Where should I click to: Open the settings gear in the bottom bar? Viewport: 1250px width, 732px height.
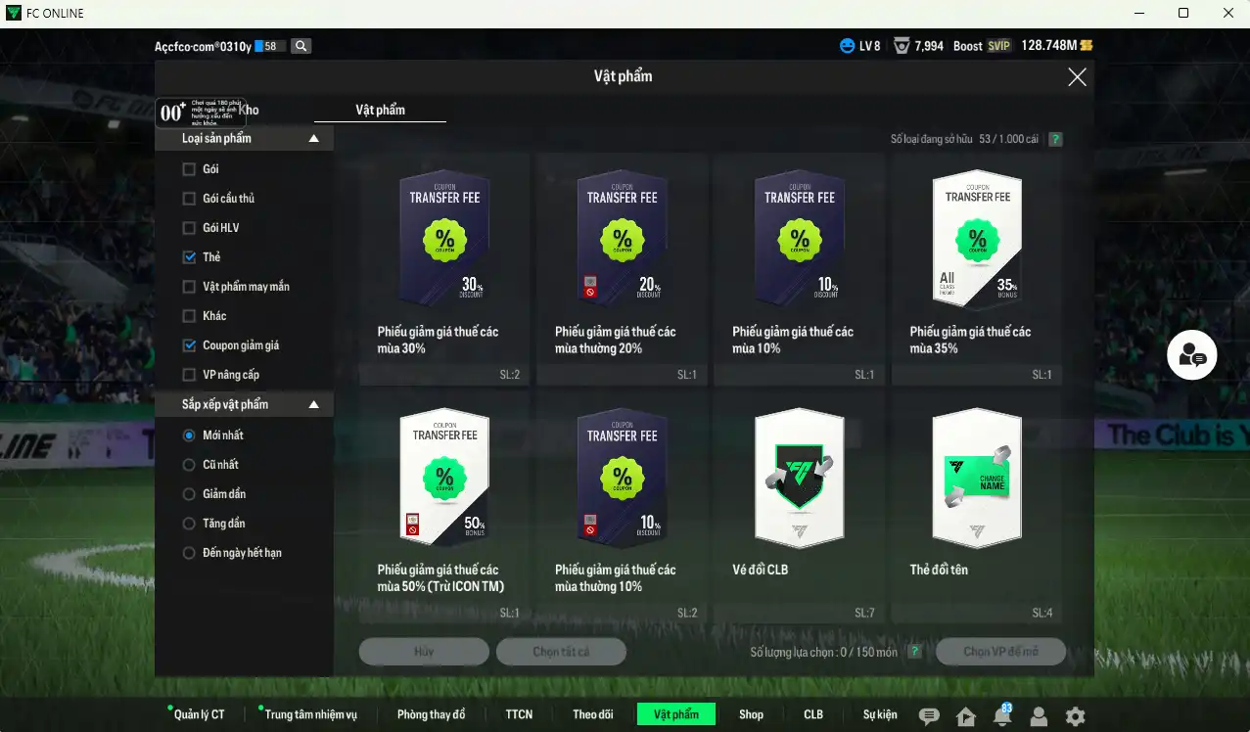click(x=1075, y=716)
